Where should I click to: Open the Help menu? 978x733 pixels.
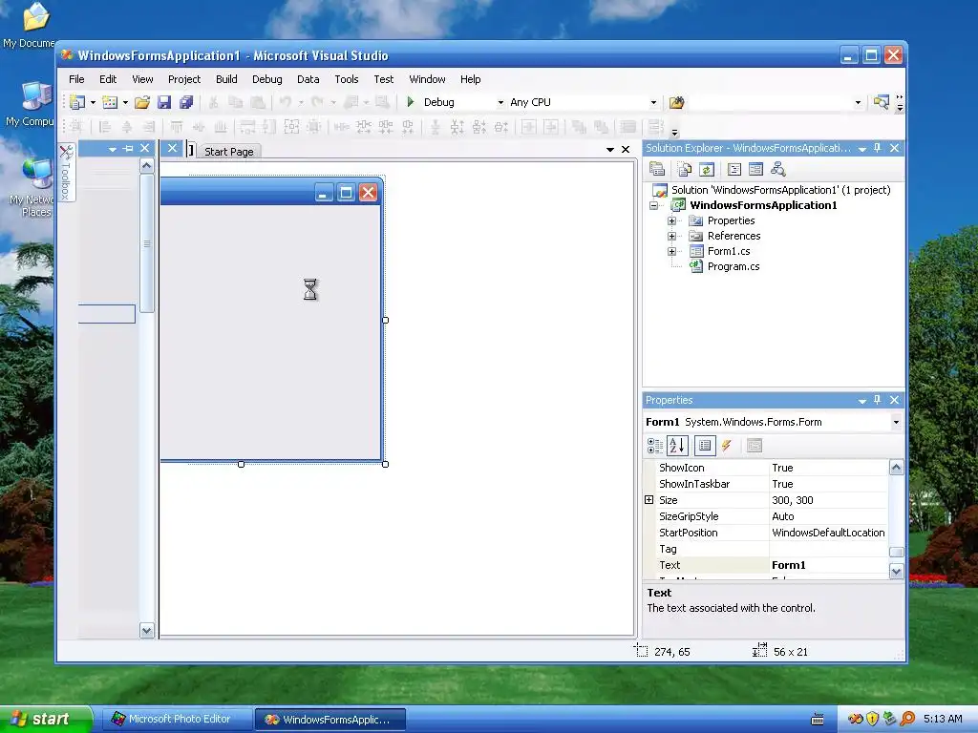(x=470, y=79)
